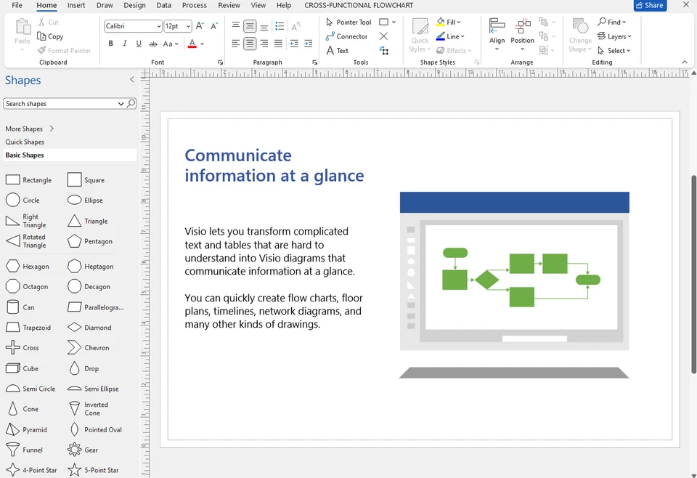697x478 pixels.
Task: Open the Layers menu
Action: tap(615, 36)
